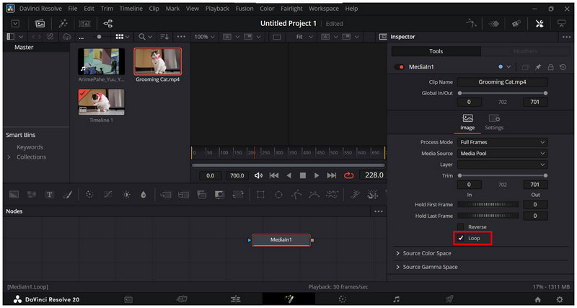Adjust the media pool thumbnail size slider

(100, 37)
